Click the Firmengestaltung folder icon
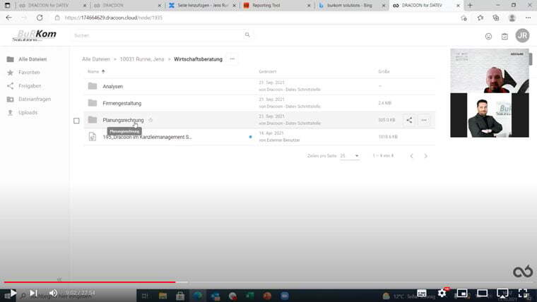Viewport: 537px width, 302px height. coord(93,103)
